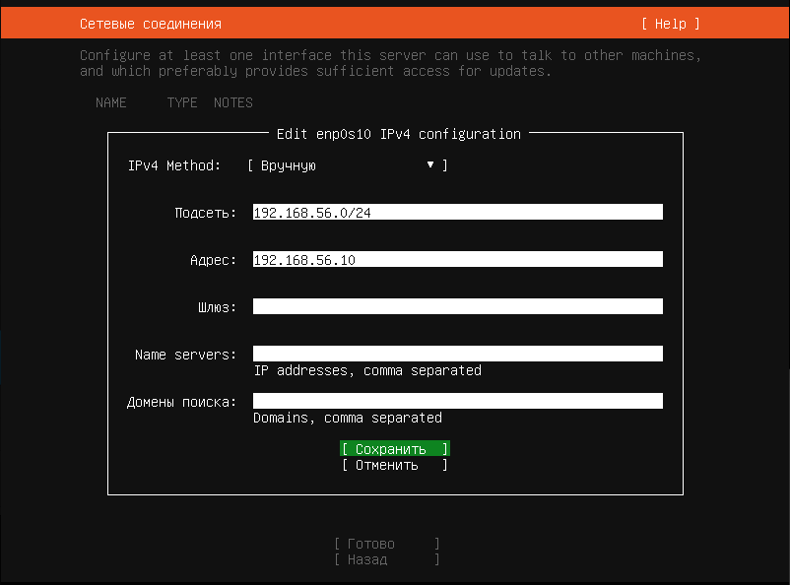This screenshot has width=790, height=585.
Task: Click the NAME column header
Action: pyautogui.click(x=111, y=102)
